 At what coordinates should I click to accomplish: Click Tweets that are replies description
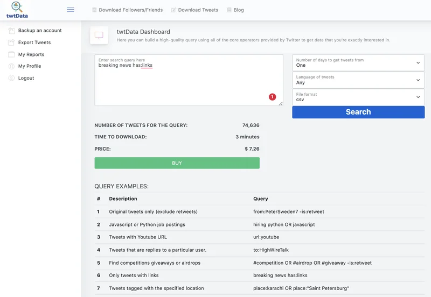coord(157,250)
